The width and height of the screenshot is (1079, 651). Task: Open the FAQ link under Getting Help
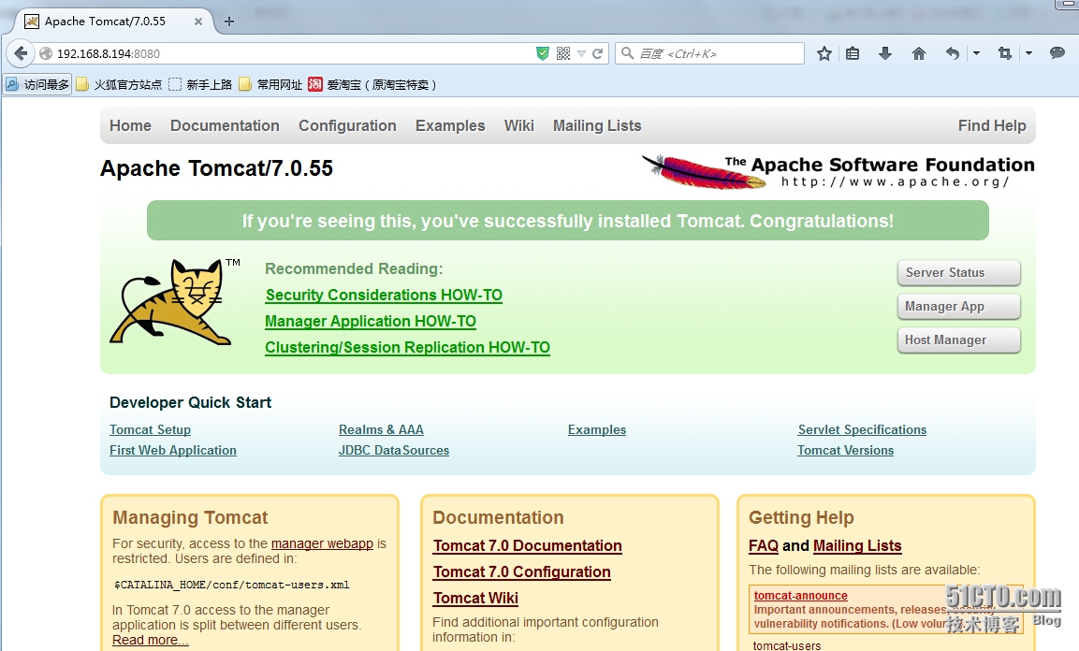pyautogui.click(x=763, y=546)
